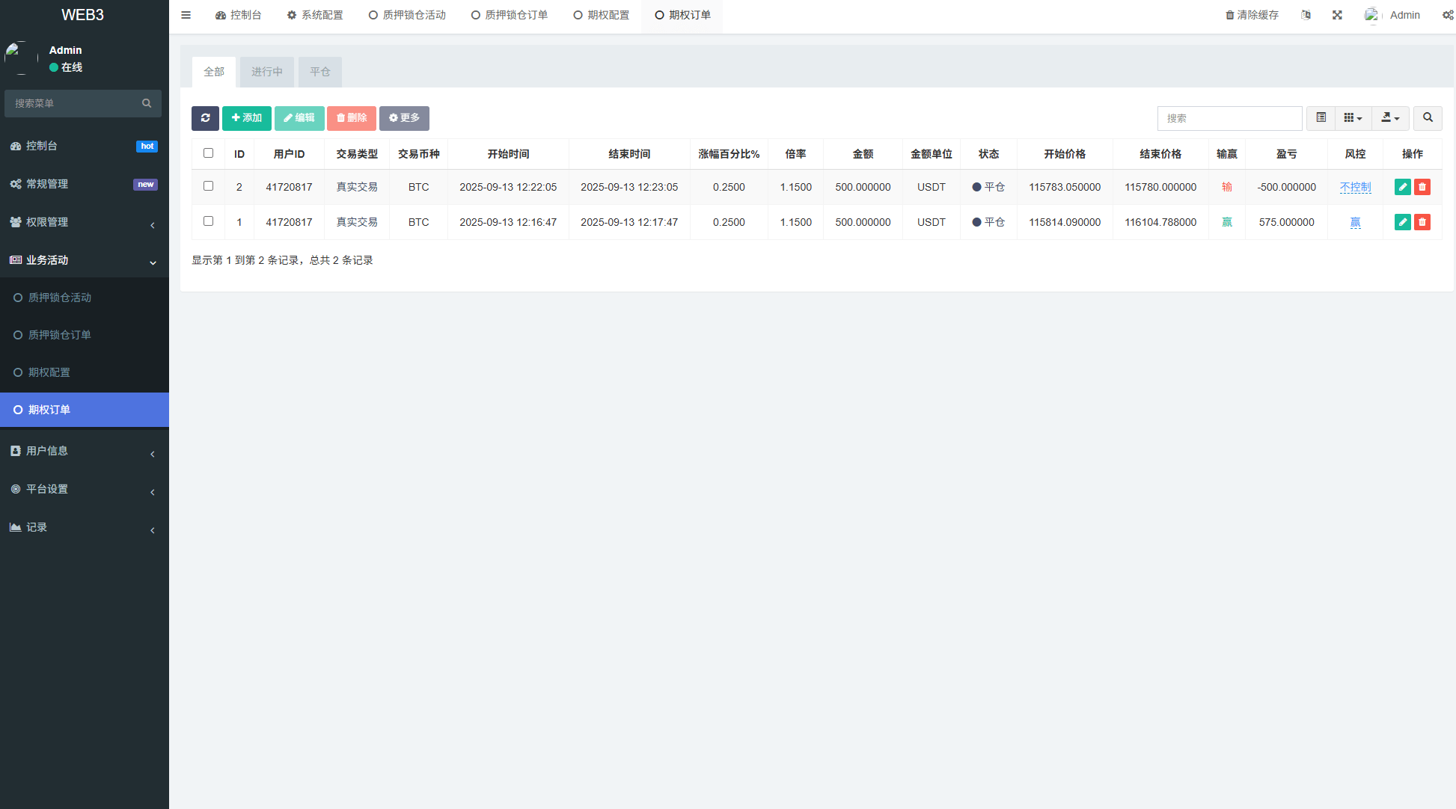1456x809 pixels.
Task: Click the red delete icon for order 1
Action: click(1422, 222)
